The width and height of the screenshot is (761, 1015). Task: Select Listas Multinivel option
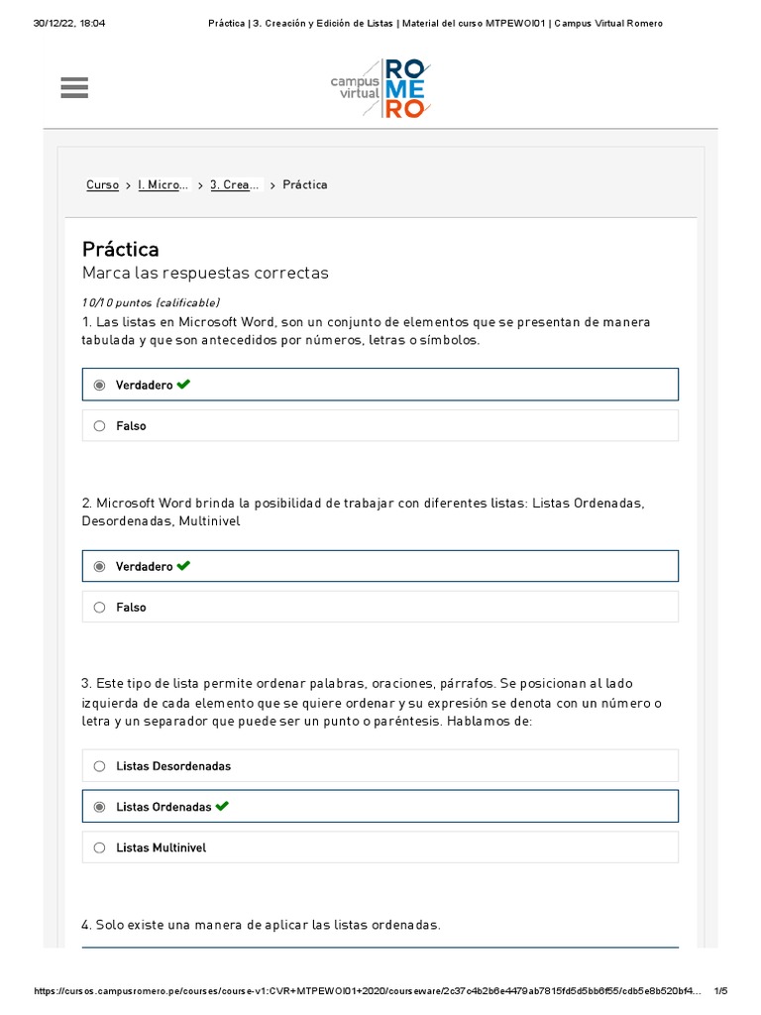click(x=99, y=848)
